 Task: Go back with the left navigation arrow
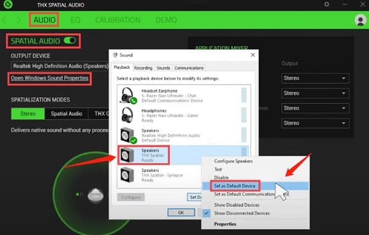coord(4,20)
